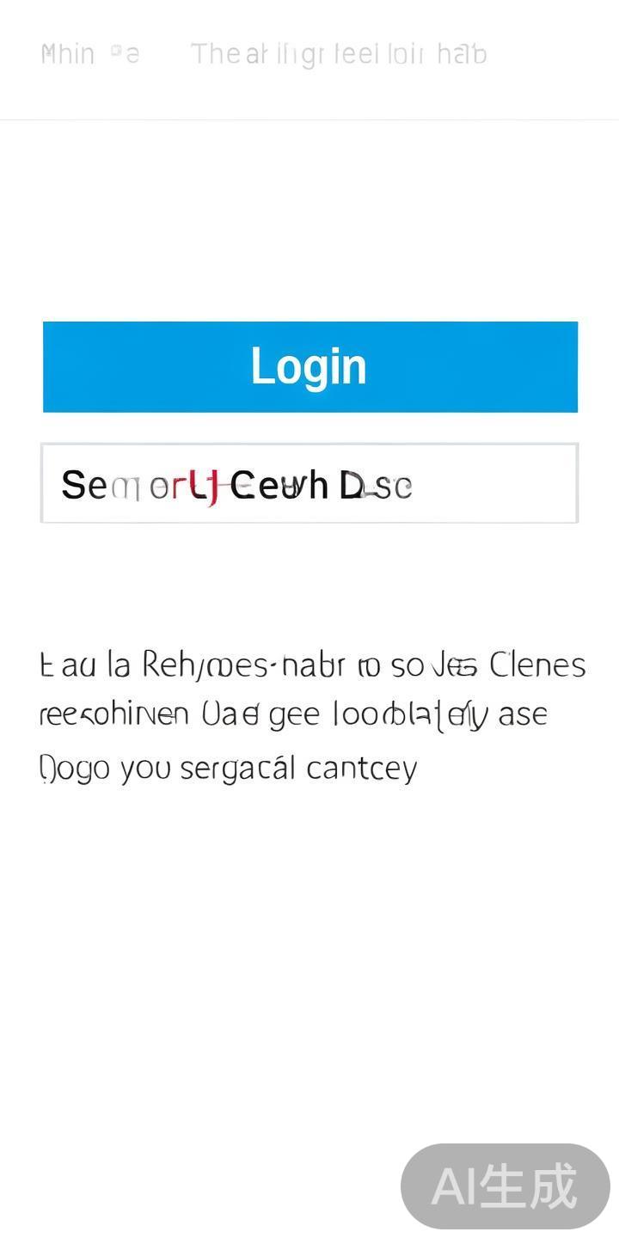Select the 'Thear ihgr leel loir hab' header tab

[x=339, y=54]
